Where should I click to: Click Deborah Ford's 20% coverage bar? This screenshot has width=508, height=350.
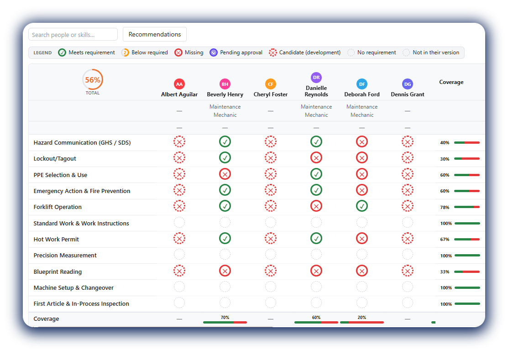362,322
